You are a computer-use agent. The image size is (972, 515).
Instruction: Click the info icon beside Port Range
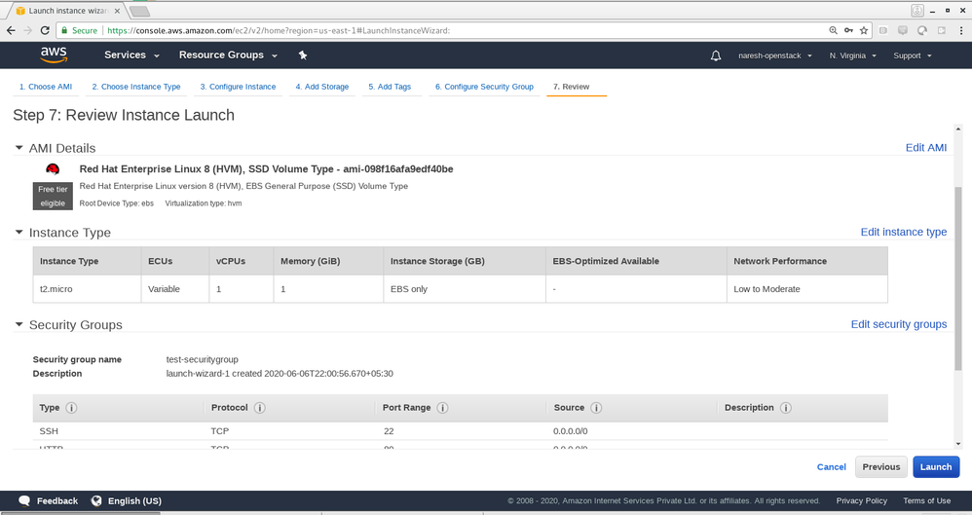pos(443,408)
